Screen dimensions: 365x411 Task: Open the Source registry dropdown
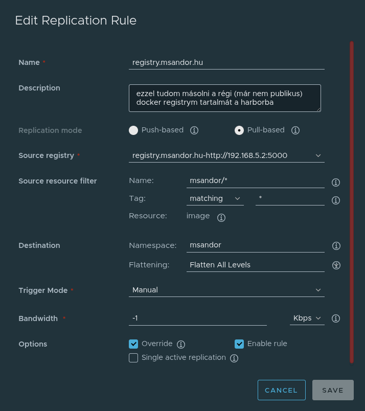coord(226,155)
